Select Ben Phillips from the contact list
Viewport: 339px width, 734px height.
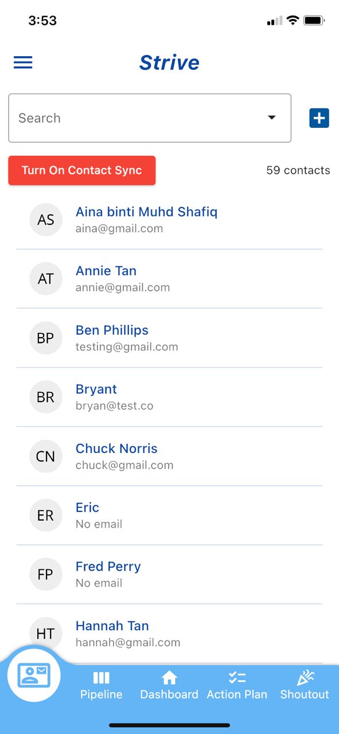112,330
